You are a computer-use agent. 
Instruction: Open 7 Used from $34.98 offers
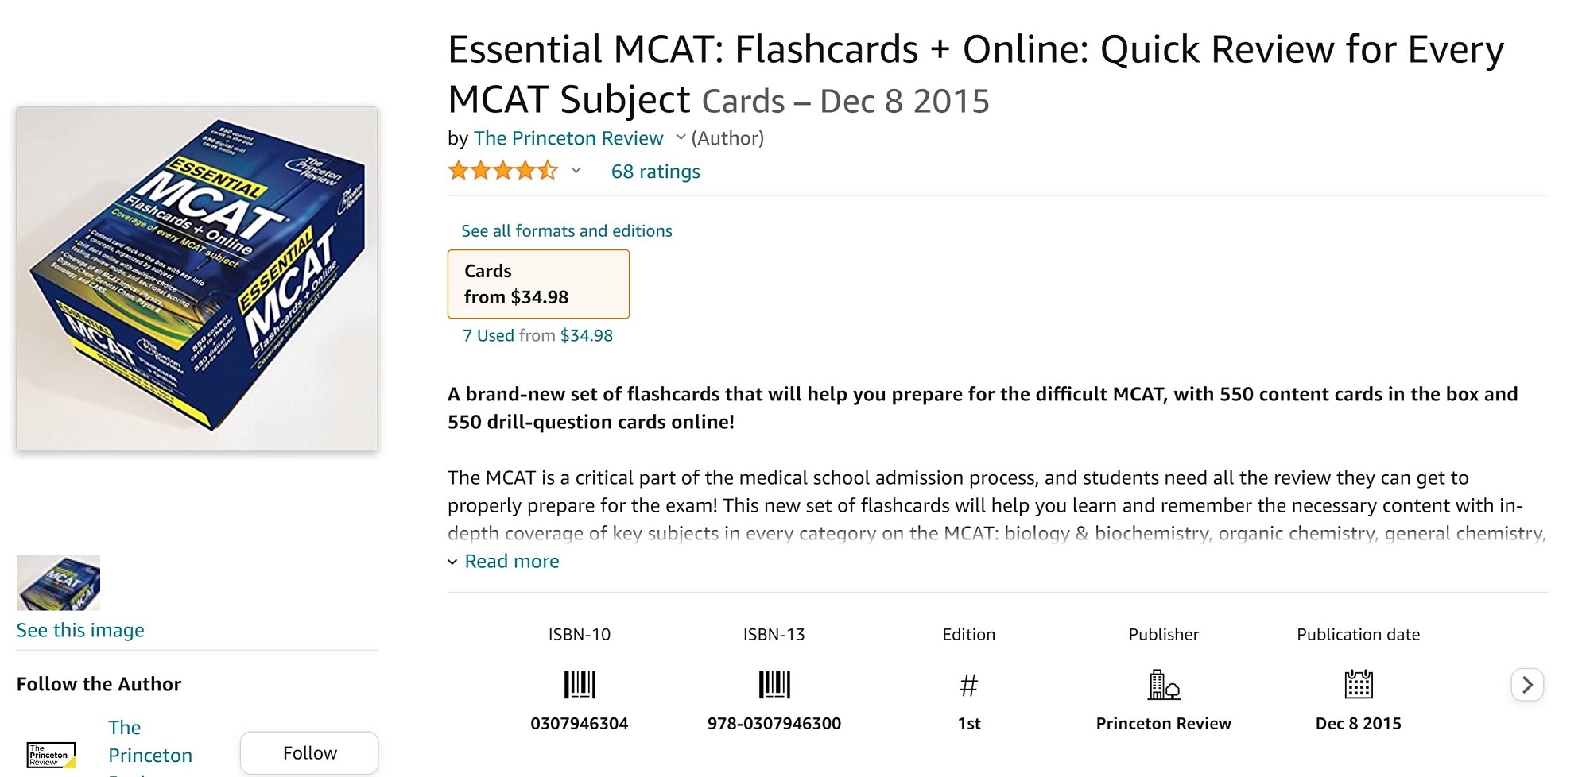point(537,335)
